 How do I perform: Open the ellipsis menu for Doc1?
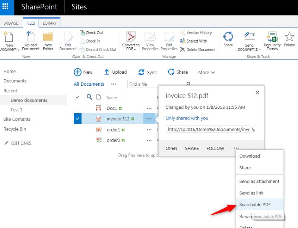149,108
